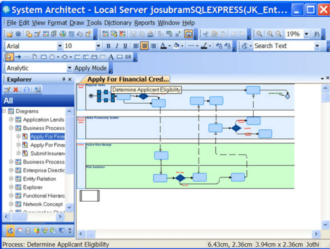
Task: Open the Format menu
Action: (x=57, y=23)
